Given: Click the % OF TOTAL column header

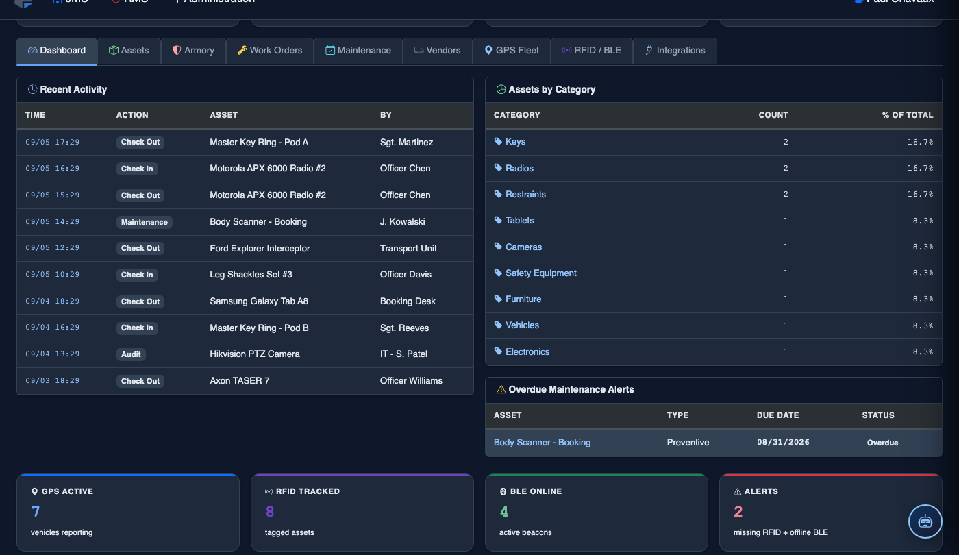Looking at the screenshot, I should pyautogui.click(x=908, y=115).
